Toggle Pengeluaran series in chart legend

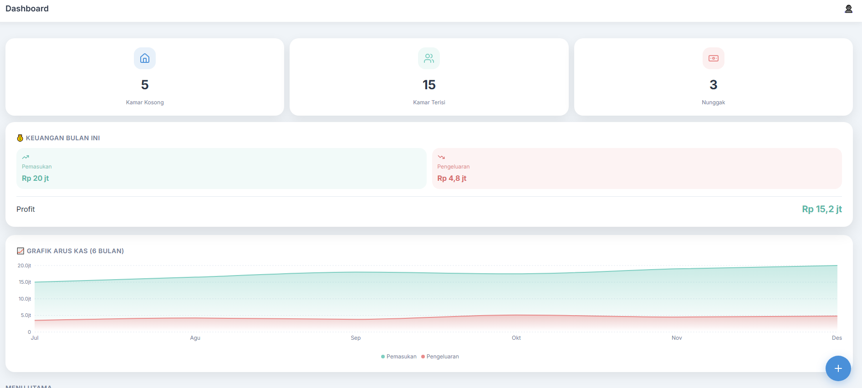click(440, 357)
